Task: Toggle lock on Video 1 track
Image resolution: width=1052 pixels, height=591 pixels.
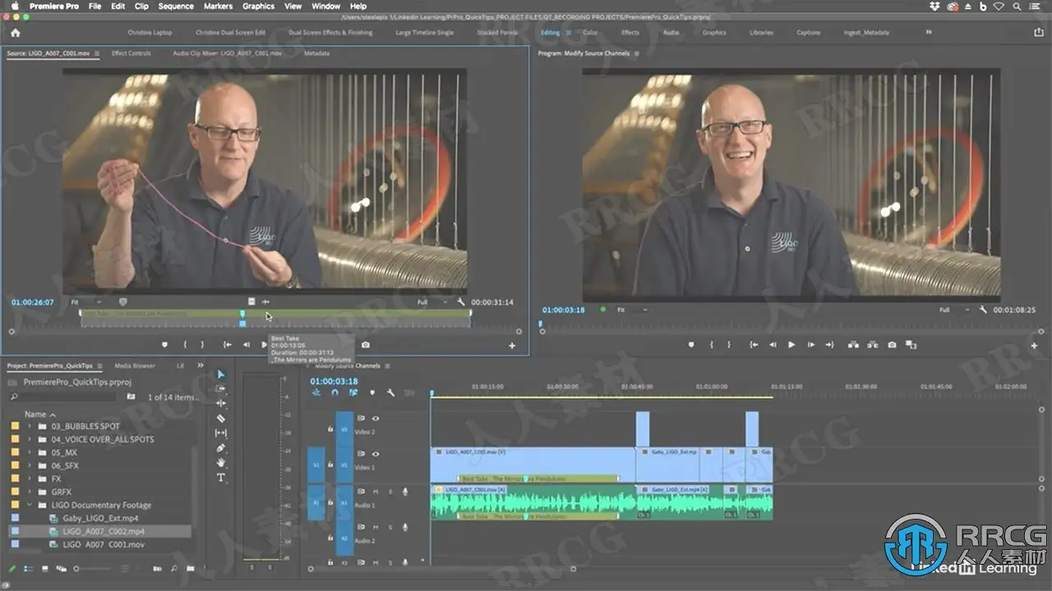Action: click(x=330, y=464)
